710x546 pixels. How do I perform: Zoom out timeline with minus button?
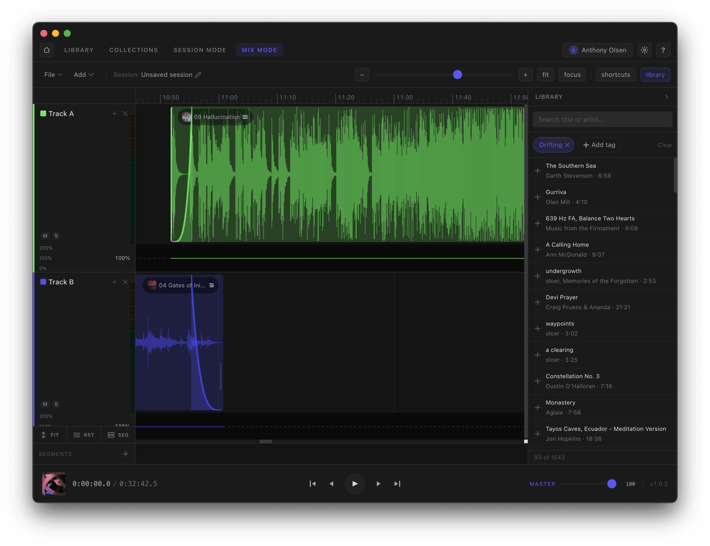(x=362, y=75)
